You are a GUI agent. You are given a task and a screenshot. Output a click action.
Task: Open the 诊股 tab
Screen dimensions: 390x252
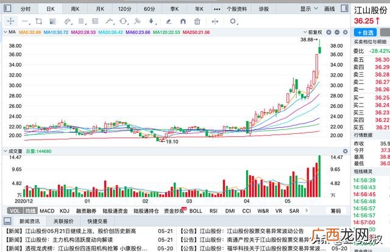[x=264, y=9]
